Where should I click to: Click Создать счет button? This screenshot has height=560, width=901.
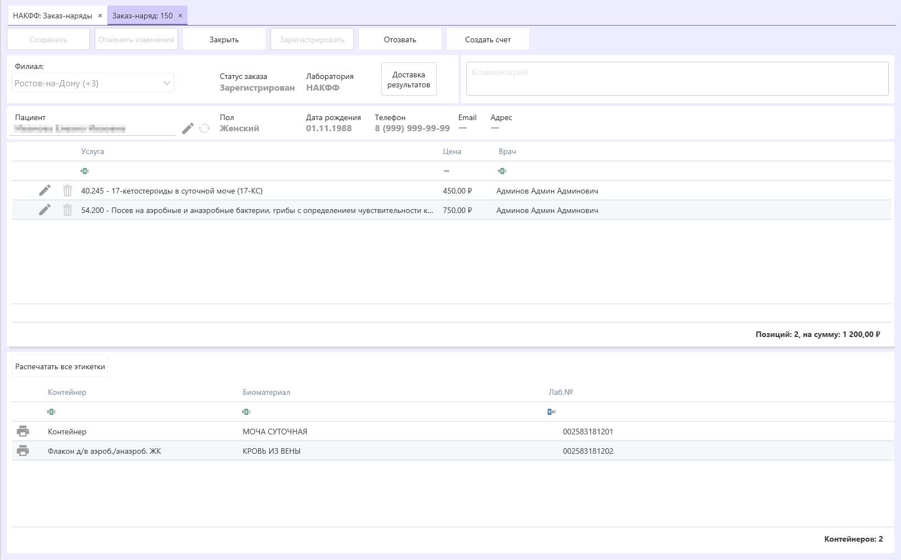[x=488, y=39]
